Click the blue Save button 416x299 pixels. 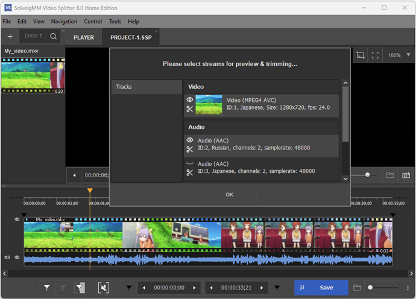[321, 288]
